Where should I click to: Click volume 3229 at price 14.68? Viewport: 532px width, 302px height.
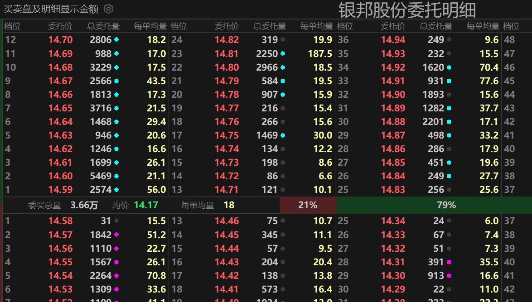pyautogui.click(x=101, y=67)
